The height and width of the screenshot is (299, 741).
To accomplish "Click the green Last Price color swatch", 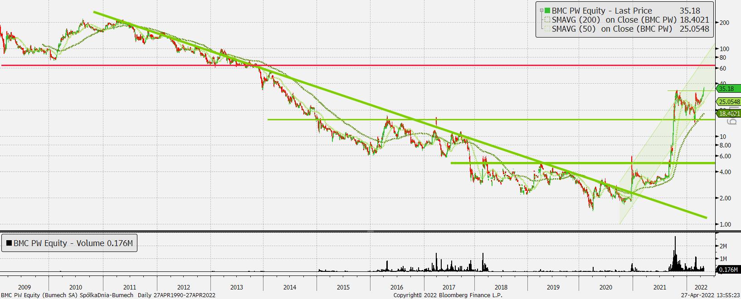I will (x=547, y=10).
